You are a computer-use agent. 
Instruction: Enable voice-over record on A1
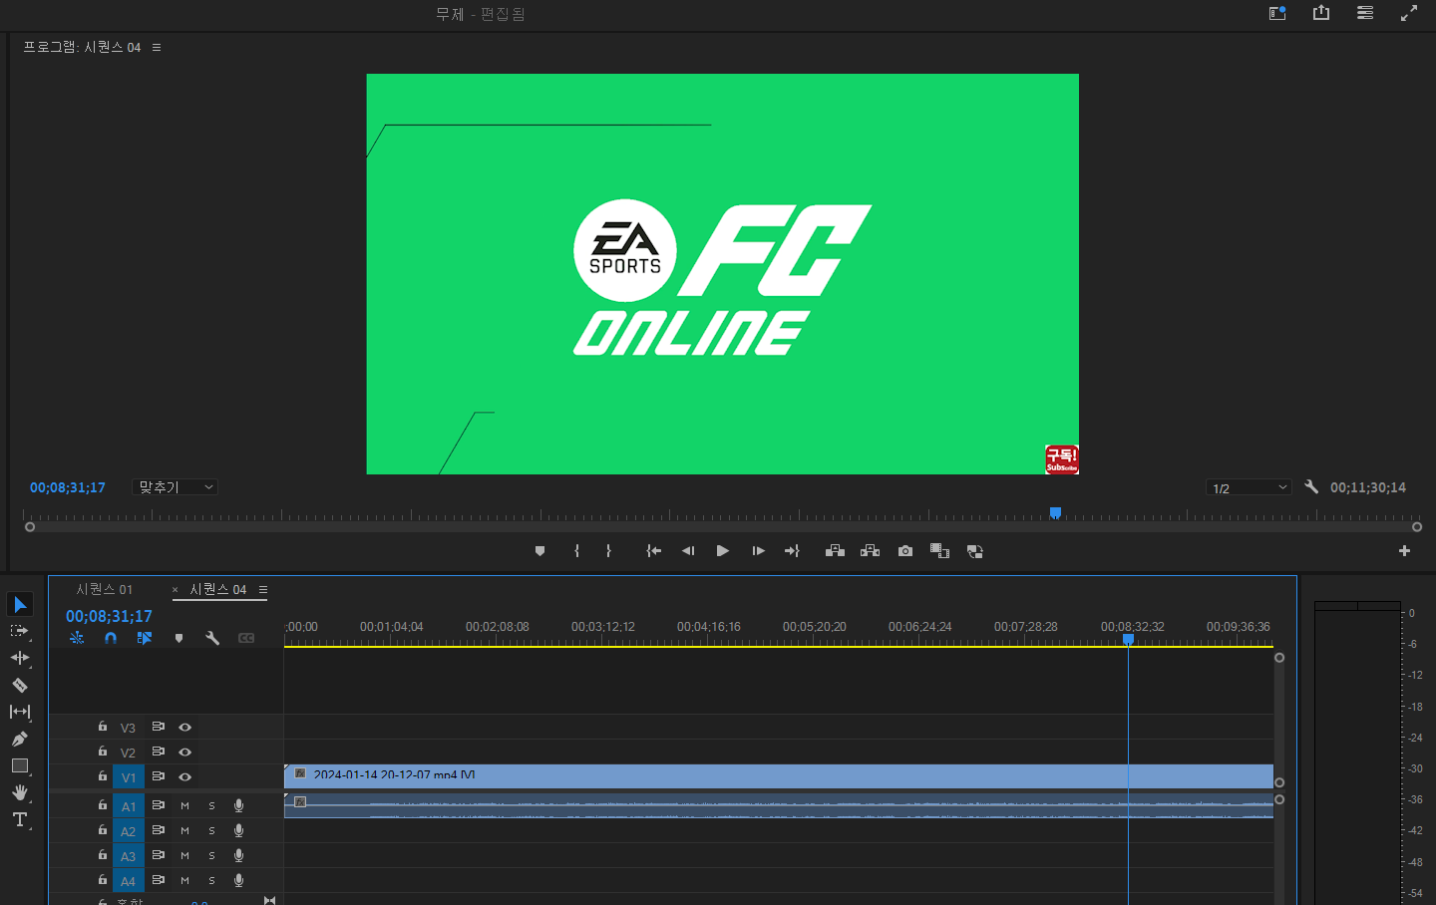(238, 805)
